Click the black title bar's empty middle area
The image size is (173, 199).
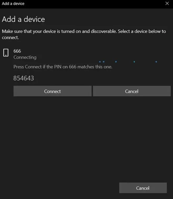point(94,4)
